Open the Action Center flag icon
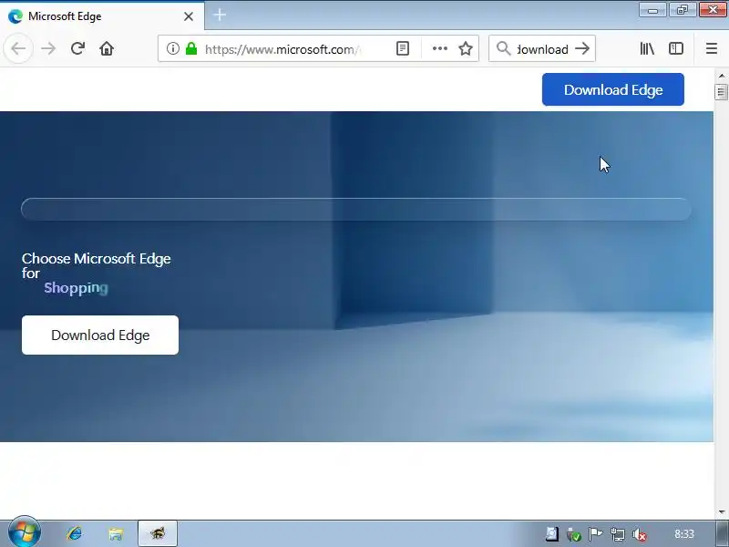Image resolution: width=729 pixels, height=547 pixels. click(x=596, y=534)
